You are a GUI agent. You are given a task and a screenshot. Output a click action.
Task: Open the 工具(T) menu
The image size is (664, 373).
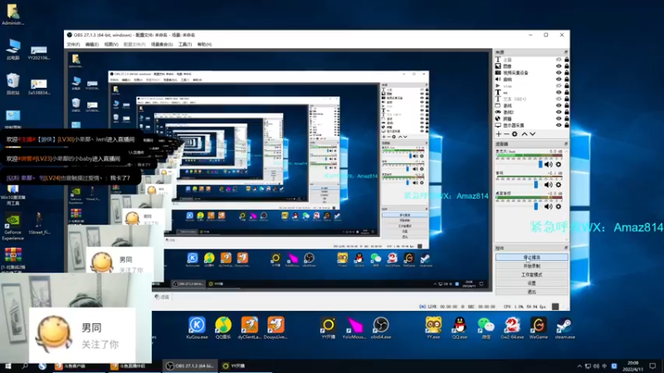185,45
